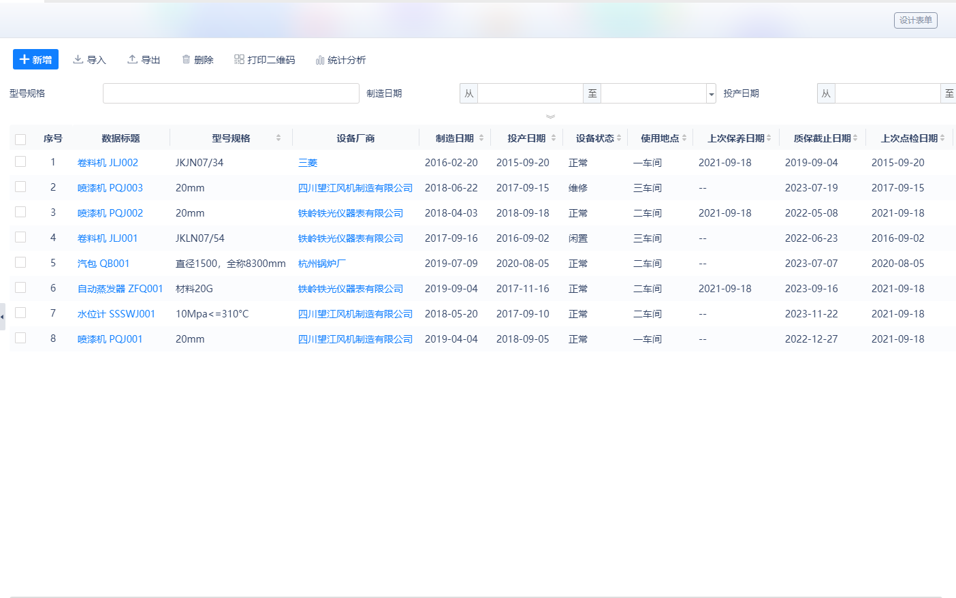
Task: Sort by 上次保养日期 column arrows
Action: point(769,138)
